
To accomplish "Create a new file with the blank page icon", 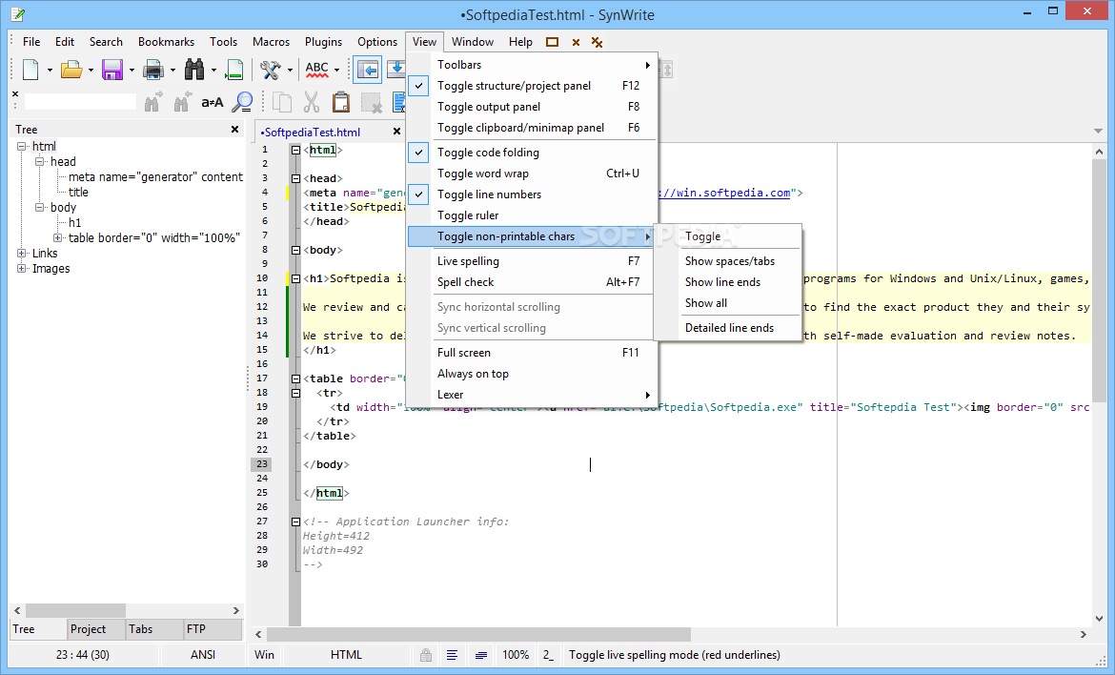I will coord(30,70).
